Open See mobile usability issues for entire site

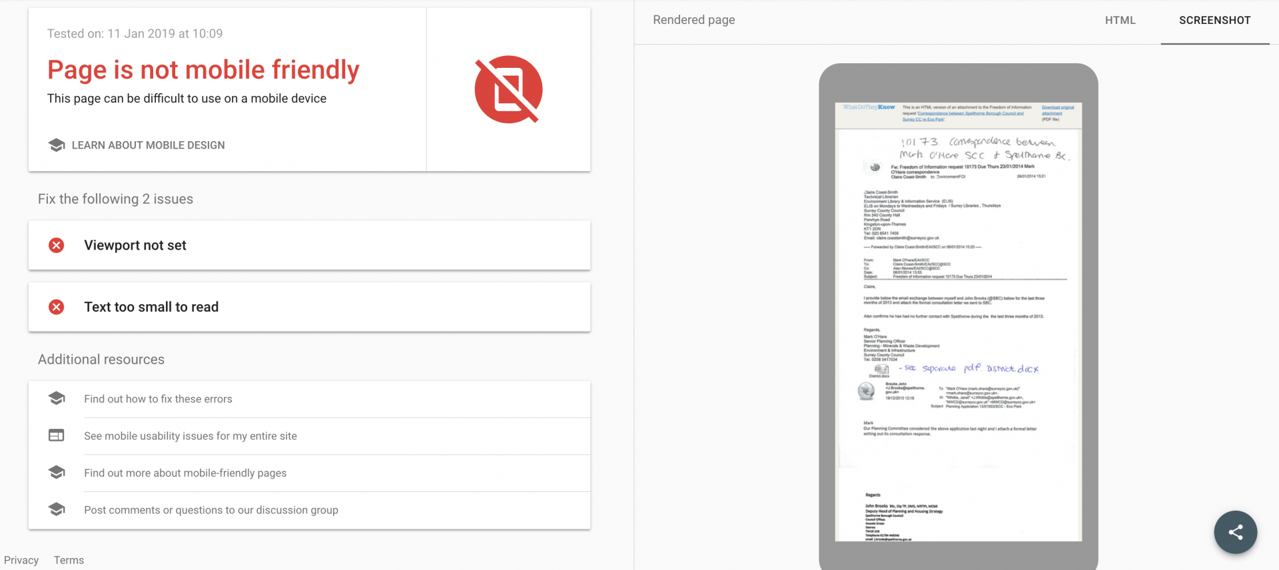(x=191, y=436)
